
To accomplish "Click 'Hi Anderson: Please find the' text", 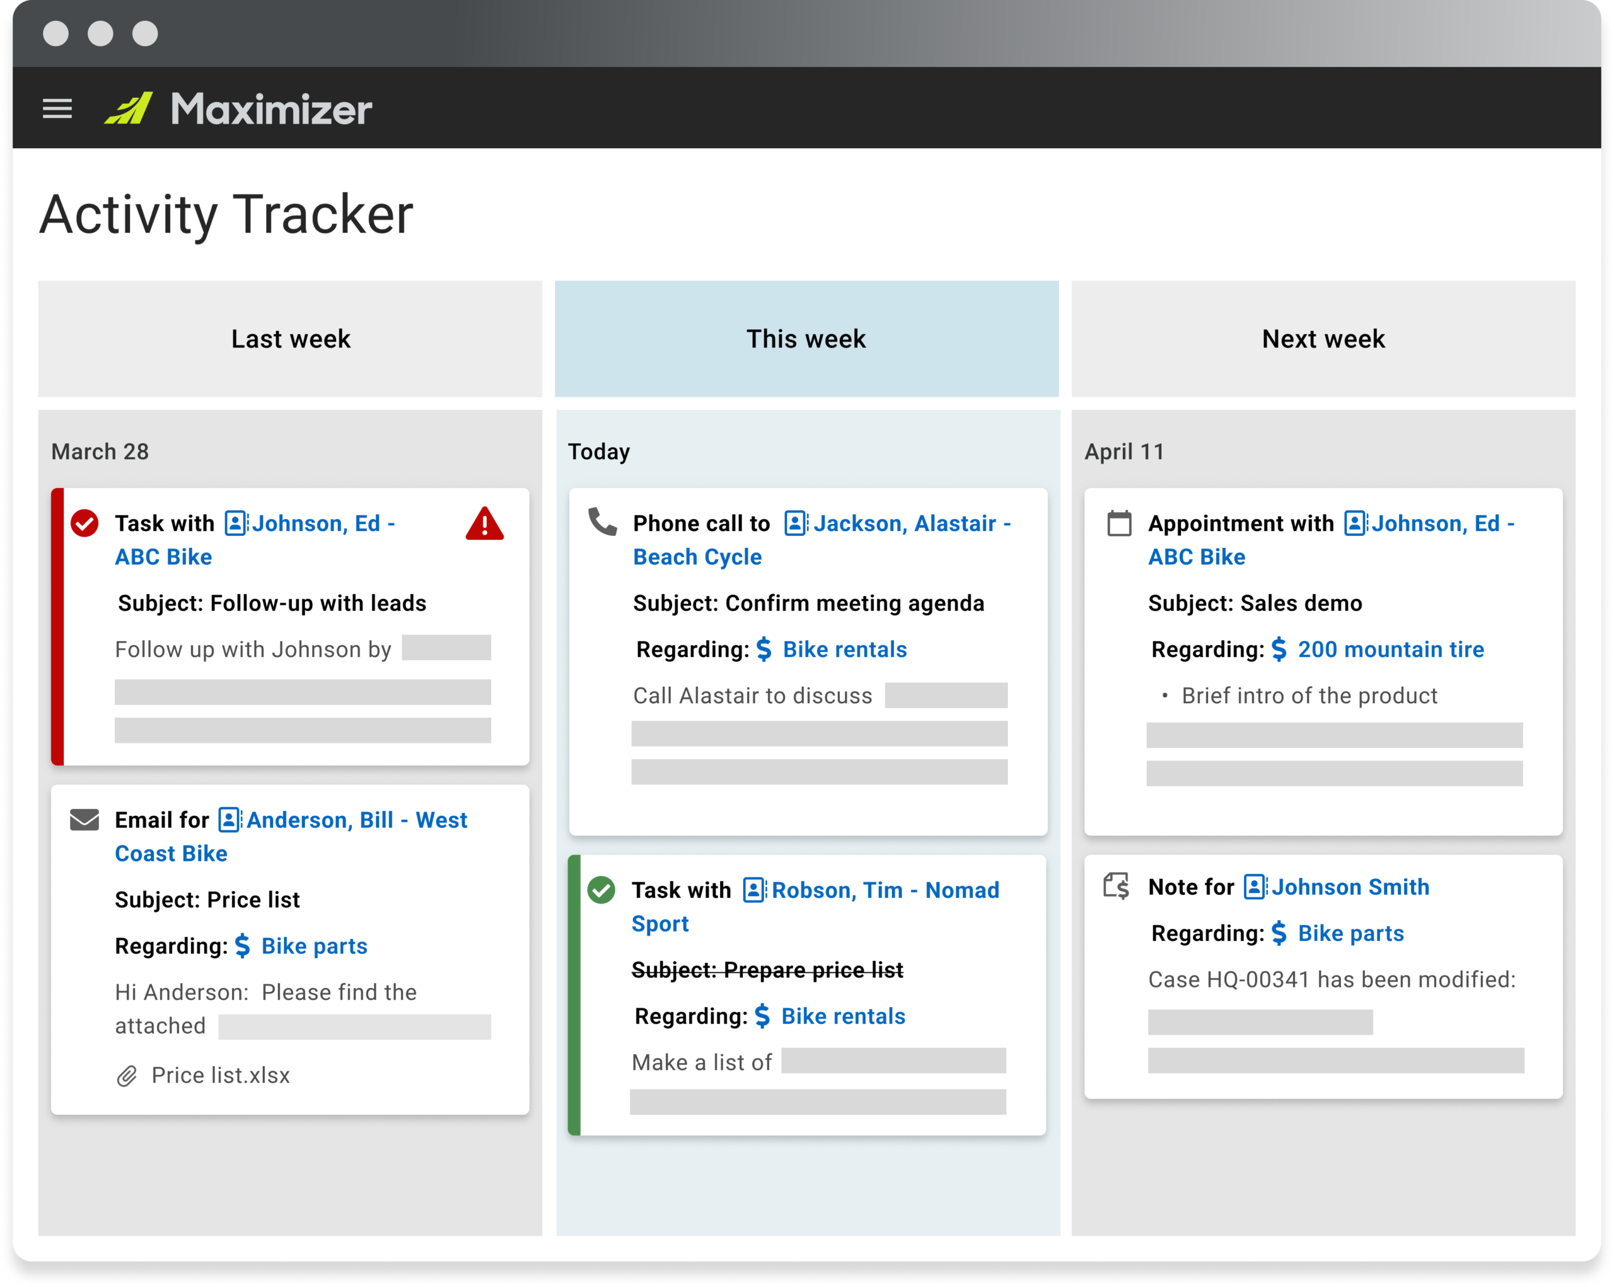I will (x=266, y=992).
